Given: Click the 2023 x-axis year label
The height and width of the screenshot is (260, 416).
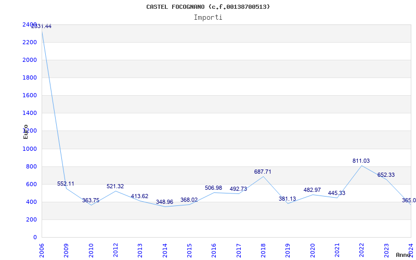Looking at the screenshot, I should click(386, 251).
